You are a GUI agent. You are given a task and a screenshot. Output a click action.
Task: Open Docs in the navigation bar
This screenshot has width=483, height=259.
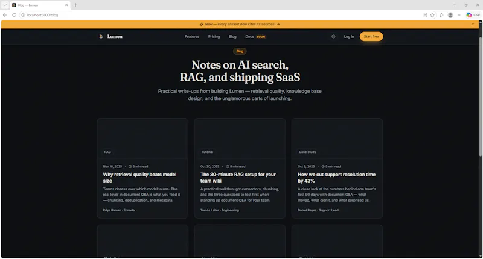(x=249, y=37)
